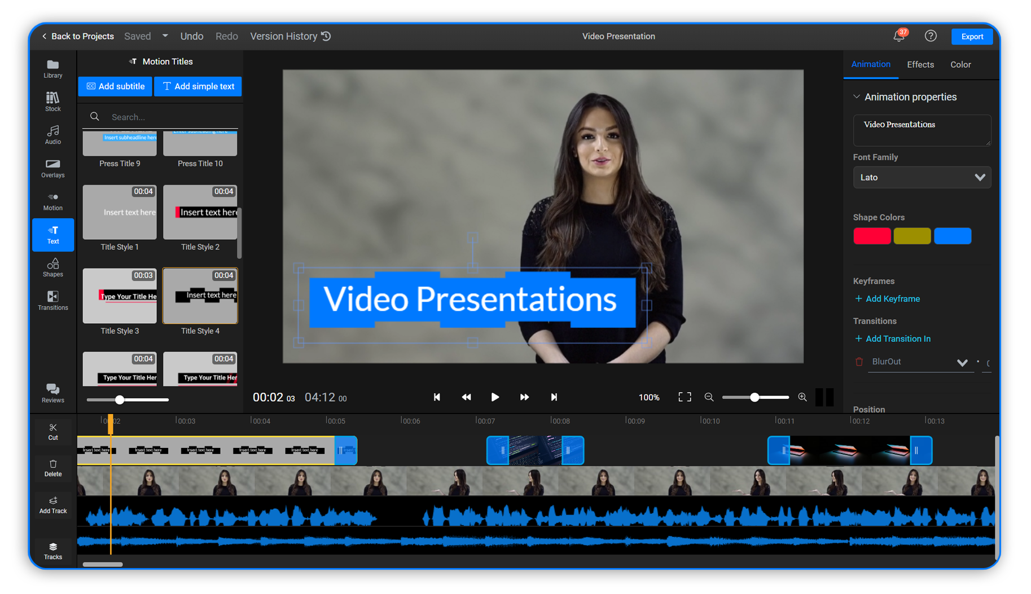The width and height of the screenshot is (1031, 594).
Task: Click the Delete tool
Action: (x=52, y=468)
